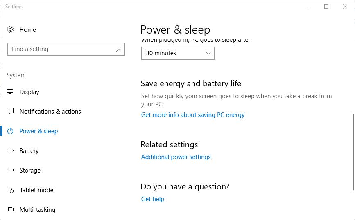Click the Power & sleep power icon
Viewport: 355px width, 220px height.
tap(10, 131)
